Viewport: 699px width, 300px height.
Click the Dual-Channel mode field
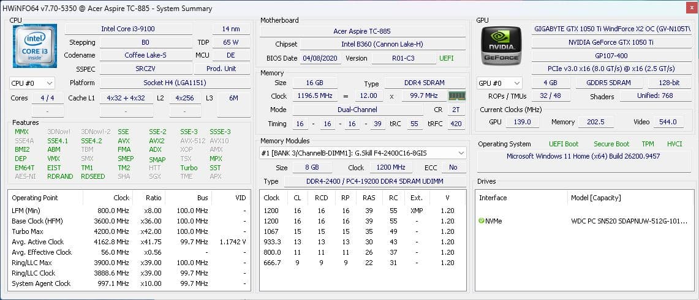(358, 110)
